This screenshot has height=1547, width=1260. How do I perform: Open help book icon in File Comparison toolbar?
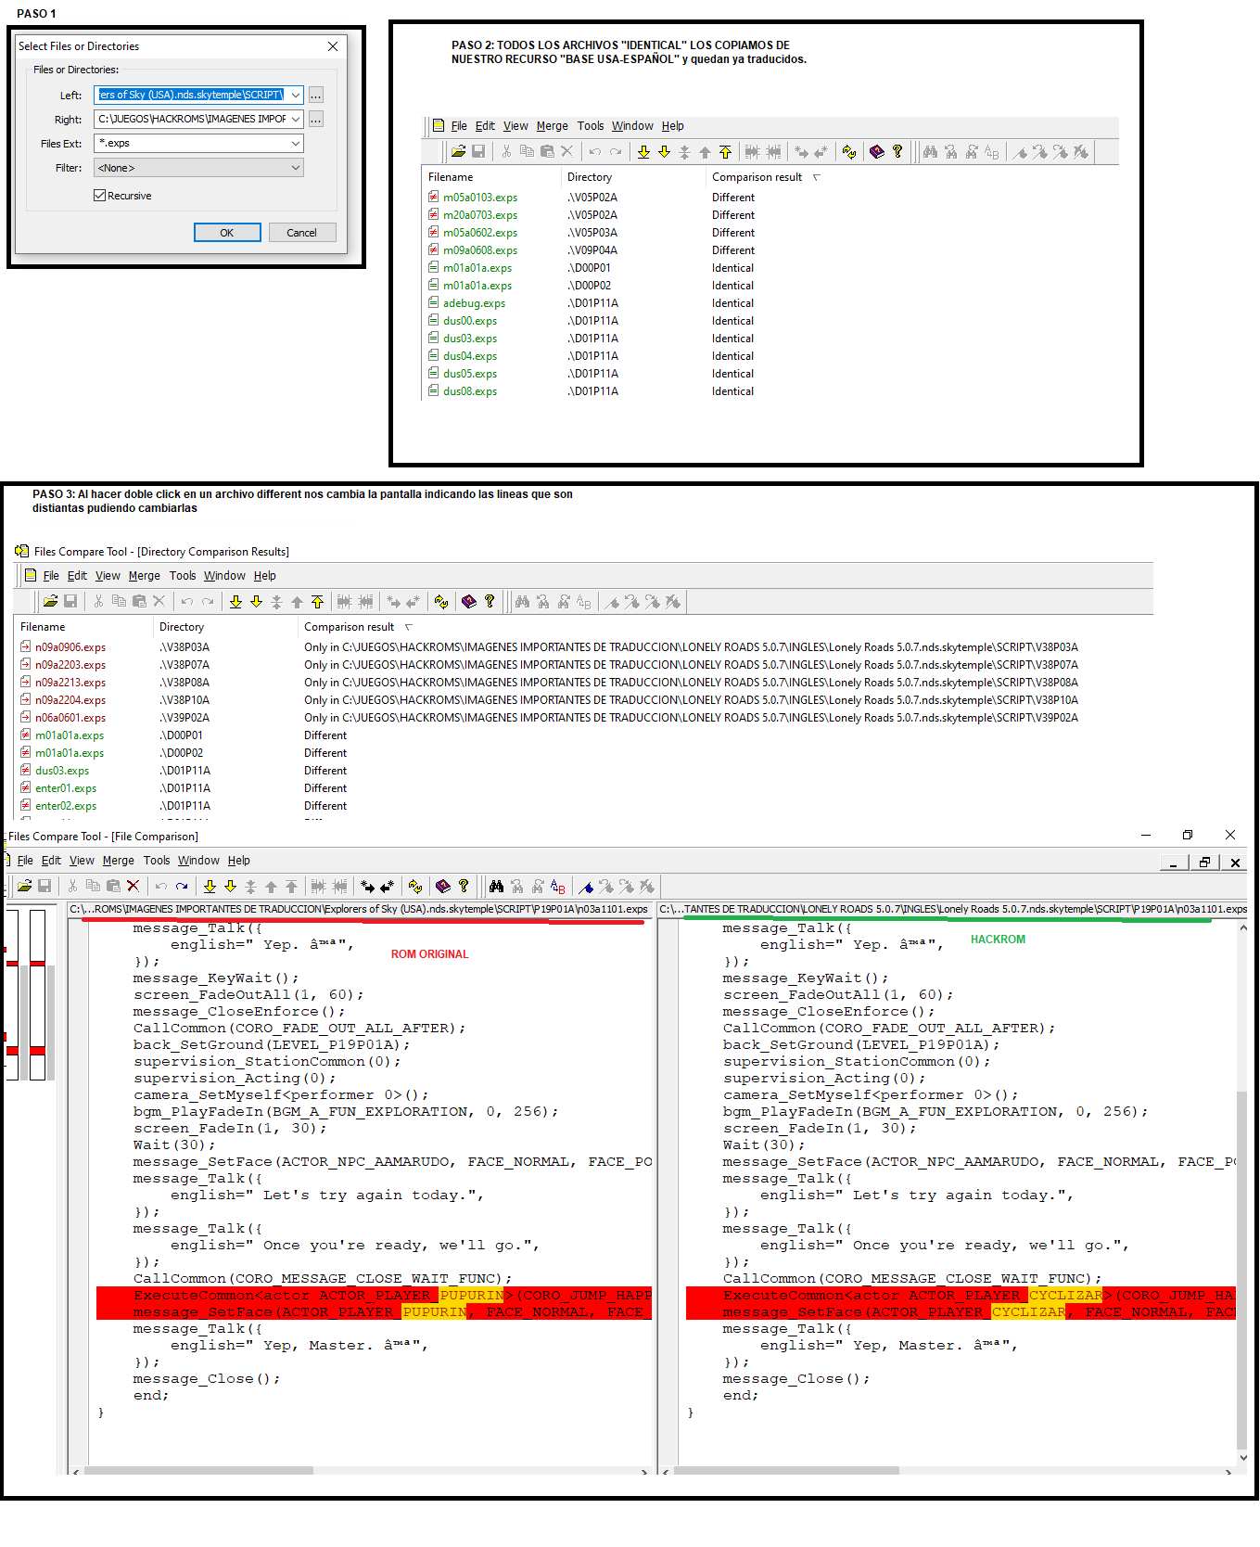[x=443, y=886]
